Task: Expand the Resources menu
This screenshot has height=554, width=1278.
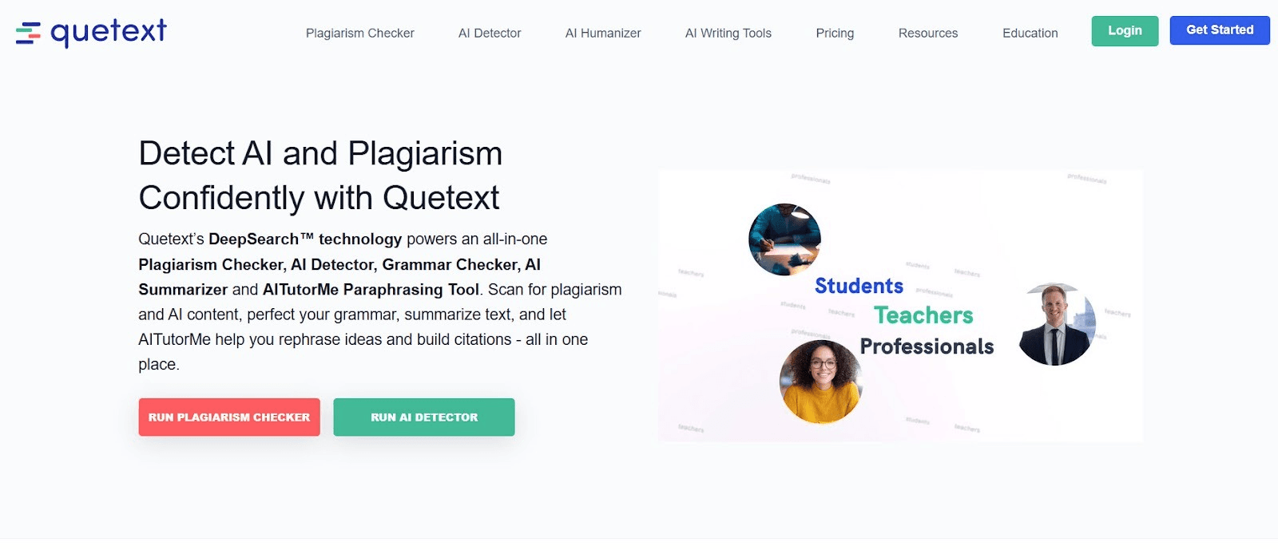Action: point(927,33)
